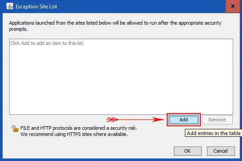
Task: Click inside the empty exception site list
Action: click(x=121, y=77)
